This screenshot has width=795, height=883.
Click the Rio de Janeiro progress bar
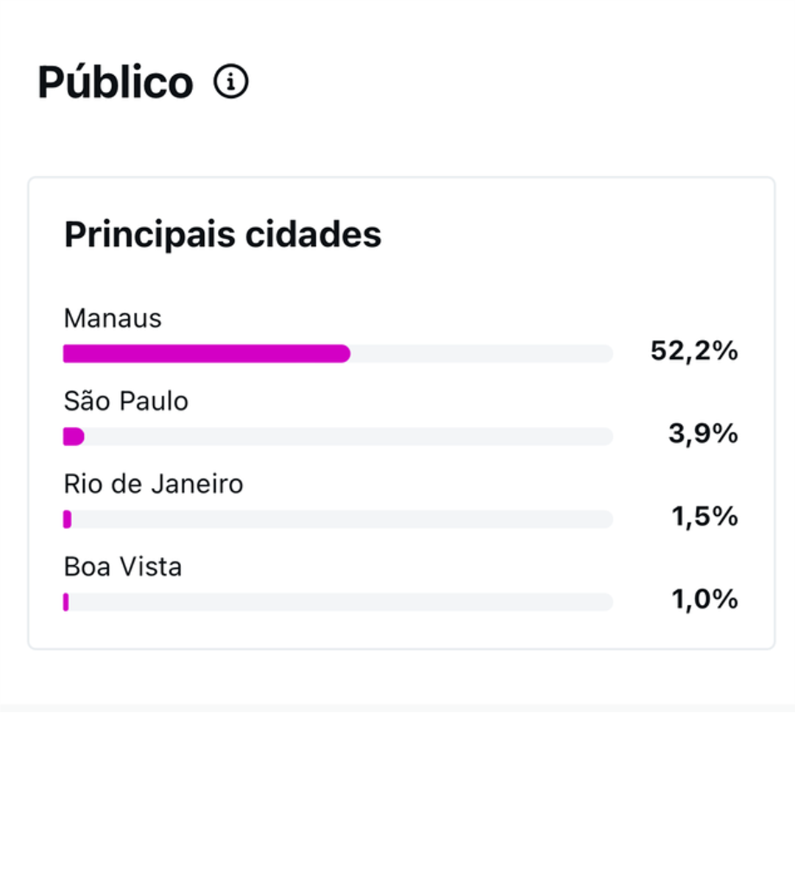pyautogui.click(x=339, y=519)
